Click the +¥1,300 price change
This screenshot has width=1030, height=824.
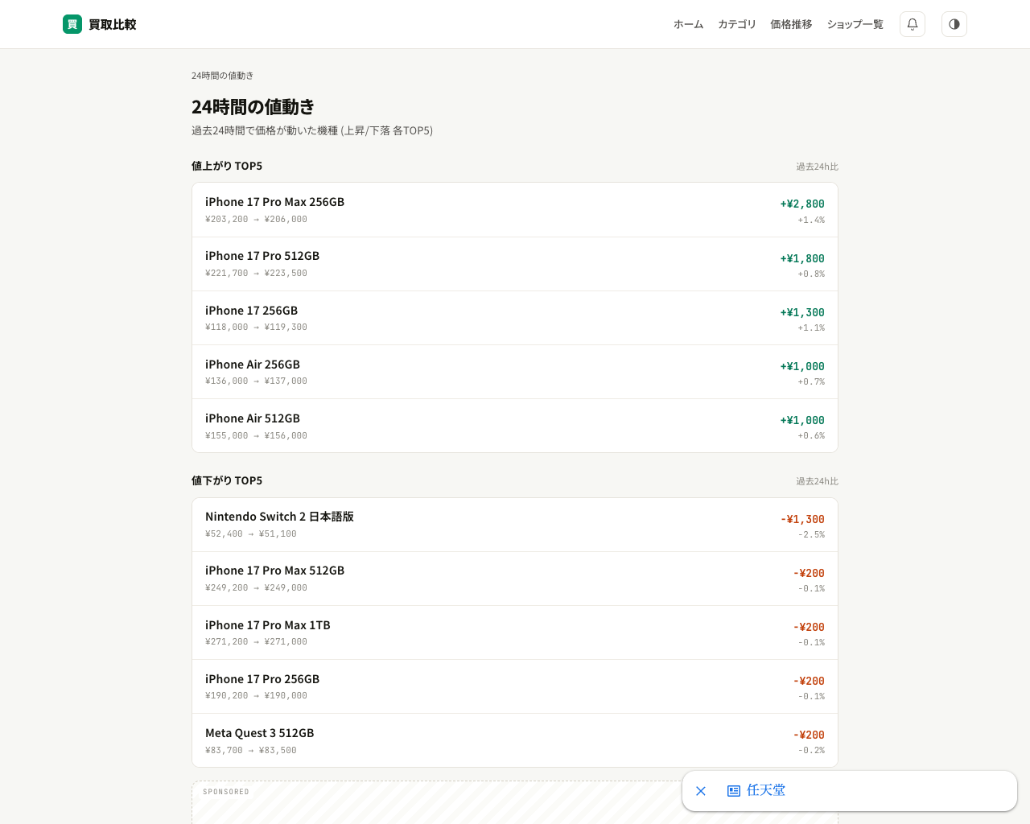802,312
